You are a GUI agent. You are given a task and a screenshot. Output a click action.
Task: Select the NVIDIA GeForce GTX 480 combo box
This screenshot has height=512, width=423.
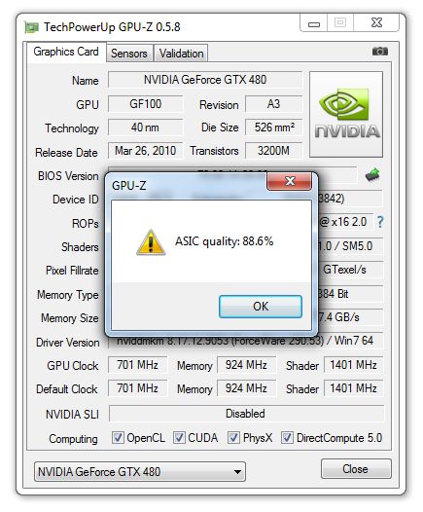(140, 471)
